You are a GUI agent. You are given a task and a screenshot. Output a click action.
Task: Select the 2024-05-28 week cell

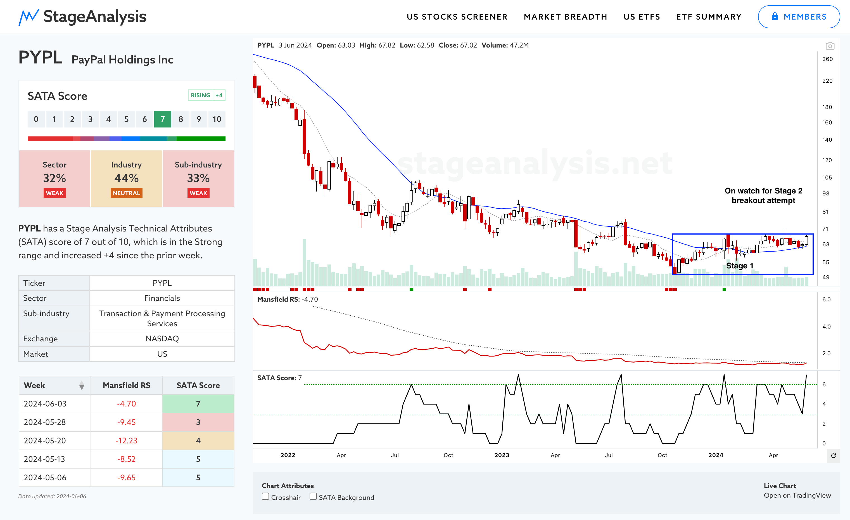tap(54, 422)
